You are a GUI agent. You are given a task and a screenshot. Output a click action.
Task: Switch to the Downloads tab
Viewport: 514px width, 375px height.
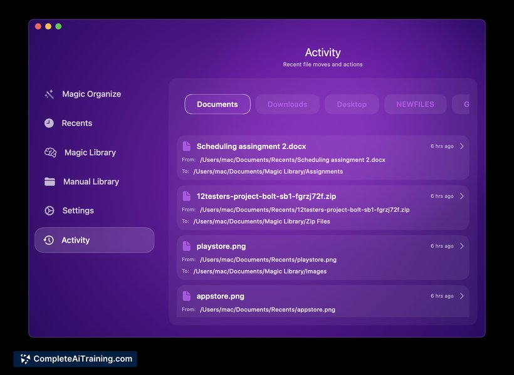click(288, 104)
